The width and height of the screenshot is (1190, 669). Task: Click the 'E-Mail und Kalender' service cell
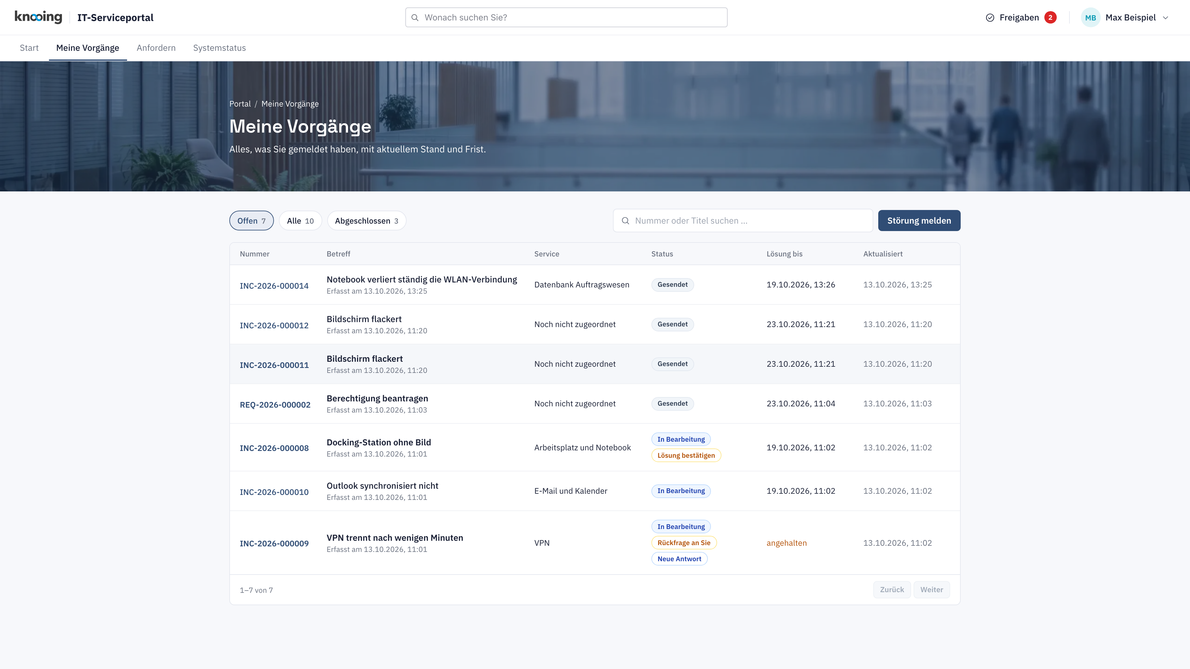(571, 491)
